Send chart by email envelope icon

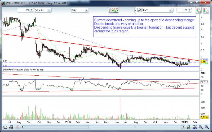pyautogui.click(x=5, y=127)
